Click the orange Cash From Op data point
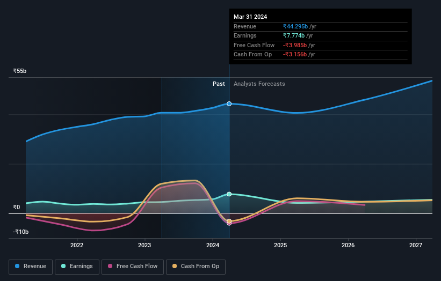The image size is (441, 281). click(x=229, y=221)
